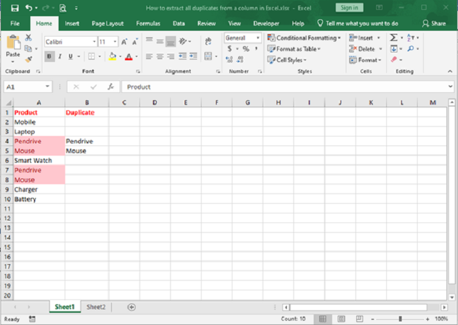Toggle Bold formatting
The image size is (458, 325).
tap(49, 56)
